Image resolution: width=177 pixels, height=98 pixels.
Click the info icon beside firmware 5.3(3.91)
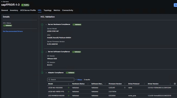pyautogui.click(x=125, y=88)
